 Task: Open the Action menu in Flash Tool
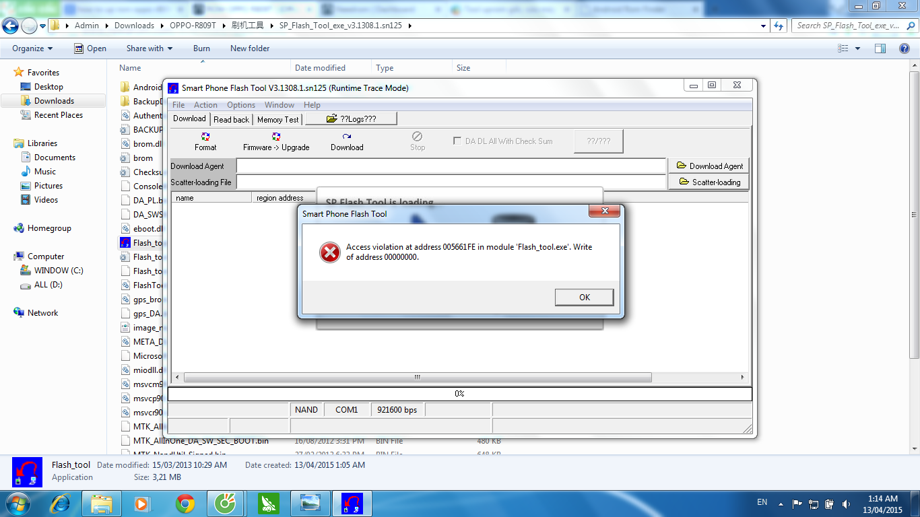(205, 105)
